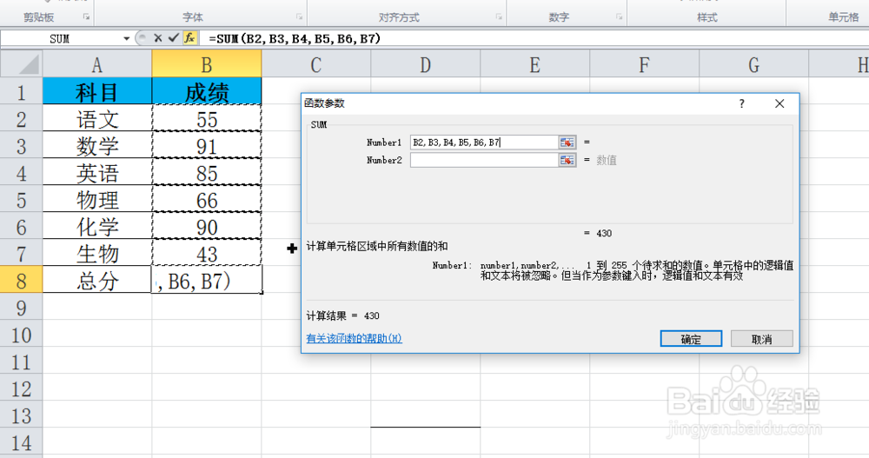869x458 pixels.
Task: Open 数字 group dialog launcher
Action: (619, 17)
